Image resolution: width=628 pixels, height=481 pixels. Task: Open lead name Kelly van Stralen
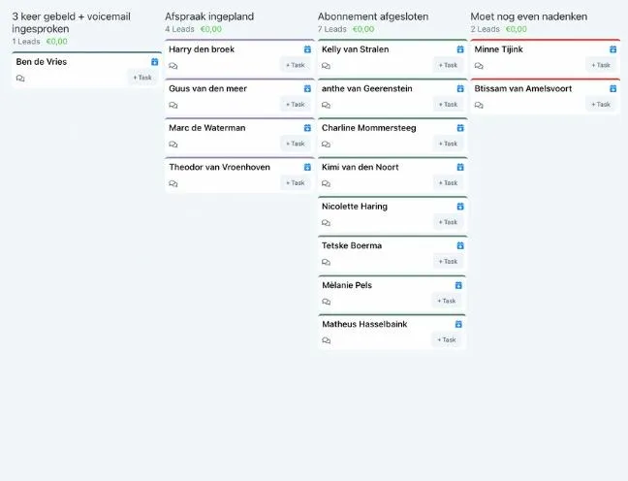point(356,49)
